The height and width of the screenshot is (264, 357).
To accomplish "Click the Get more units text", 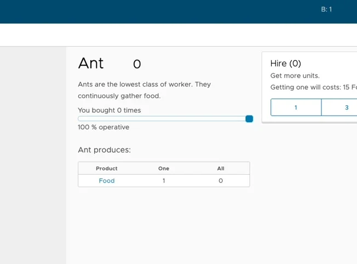I will (295, 76).
